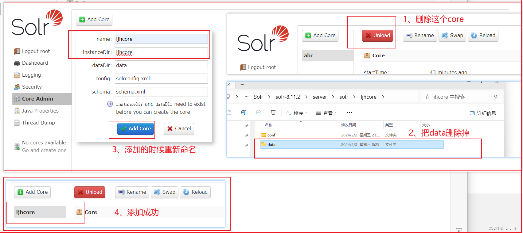Click the magnifier icon in Explorer search box
This screenshot has height=233, width=523.
pos(496,97)
